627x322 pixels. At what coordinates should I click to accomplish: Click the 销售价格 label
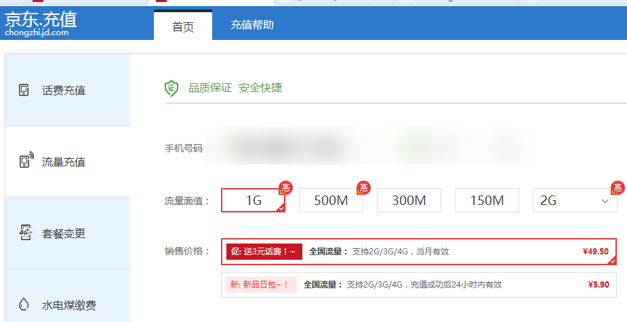187,252
